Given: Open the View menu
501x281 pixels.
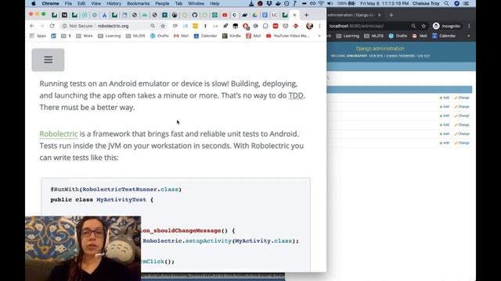Looking at the screenshot, I should (x=96, y=3).
